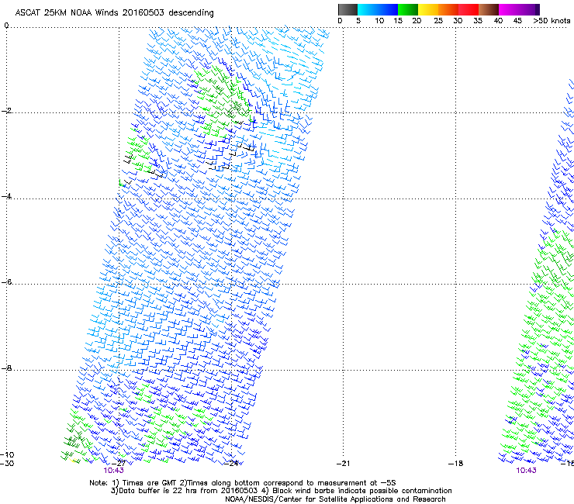The width and height of the screenshot is (574, 504).
Task: Click the latitude label '-10'
Action: (7, 455)
